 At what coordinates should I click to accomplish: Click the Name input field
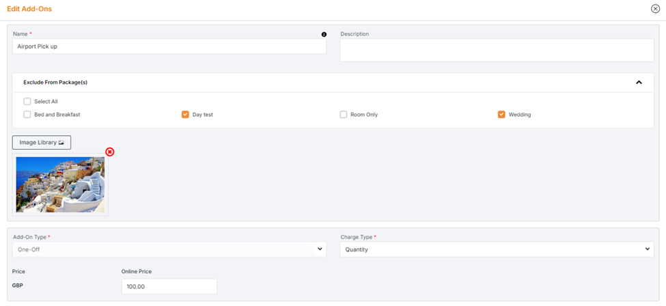click(169, 46)
